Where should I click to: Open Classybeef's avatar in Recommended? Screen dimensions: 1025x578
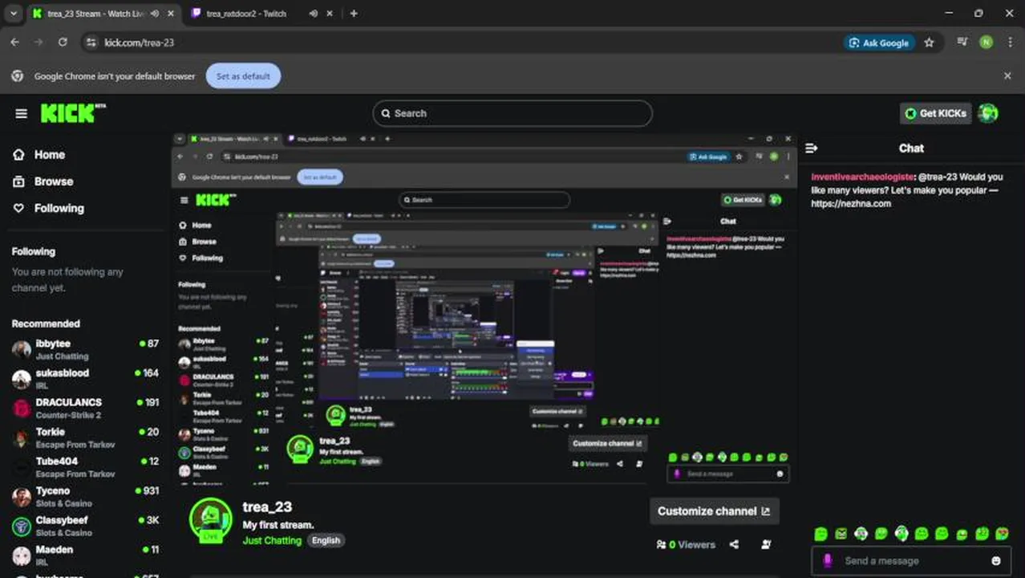[22, 527]
